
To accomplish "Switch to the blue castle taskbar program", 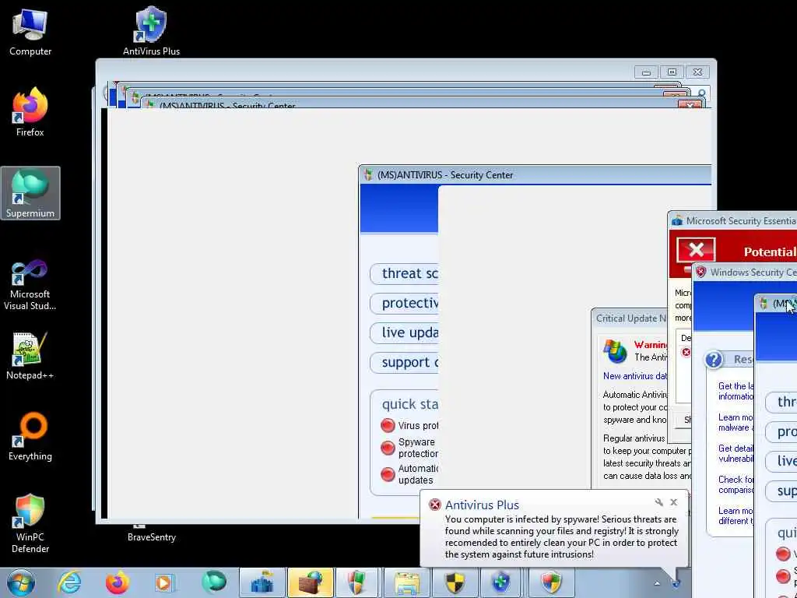I will tap(262, 582).
